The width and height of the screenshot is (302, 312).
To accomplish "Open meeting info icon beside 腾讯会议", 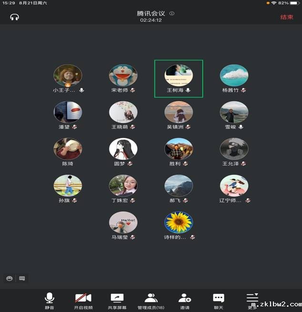I will click(172, 13).
